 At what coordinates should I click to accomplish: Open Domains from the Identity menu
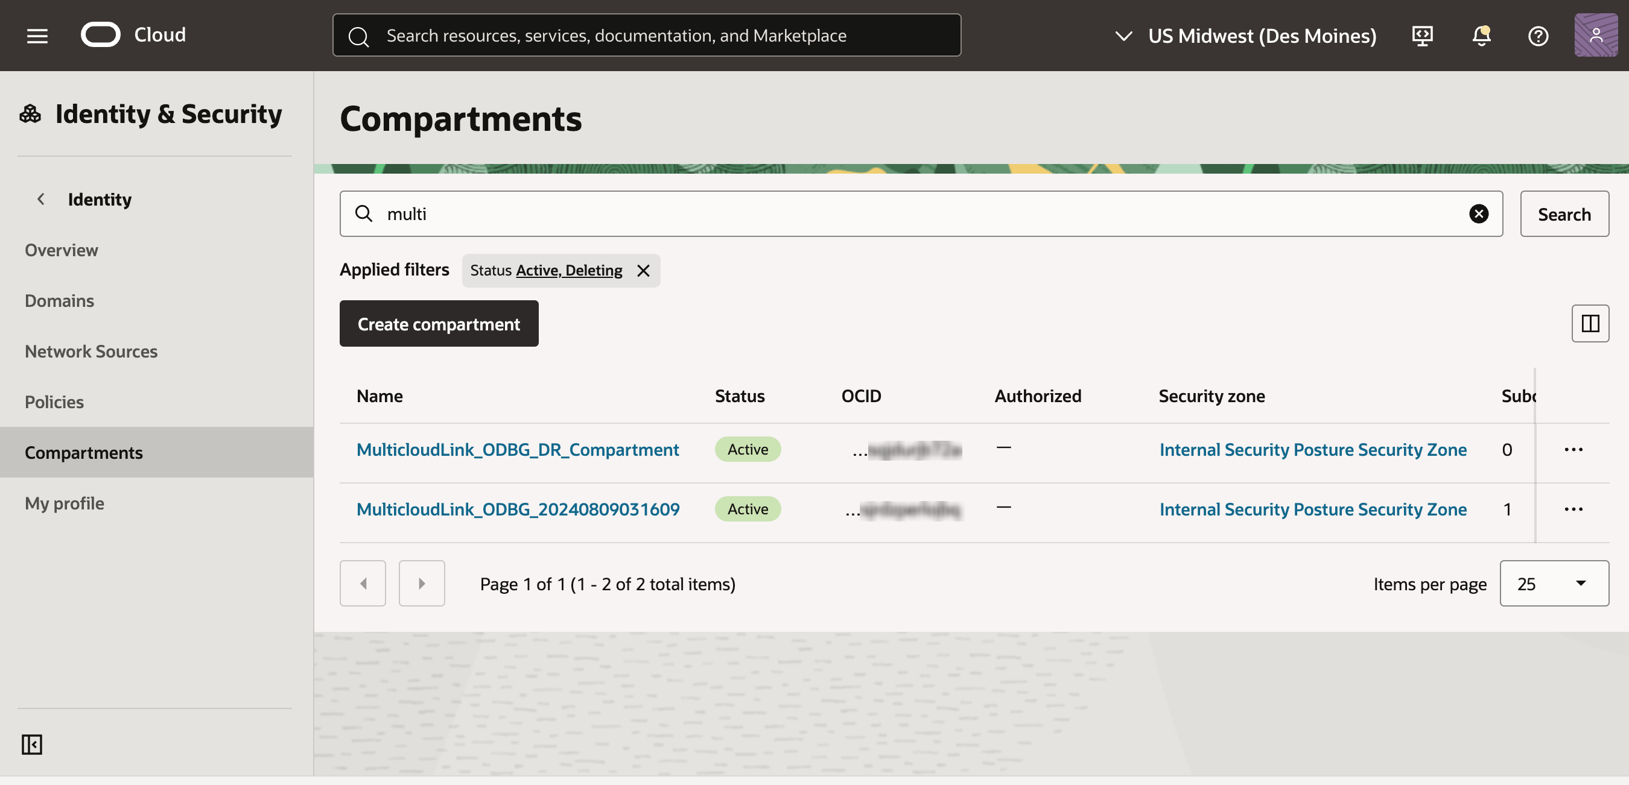click(x=59, y=300)
